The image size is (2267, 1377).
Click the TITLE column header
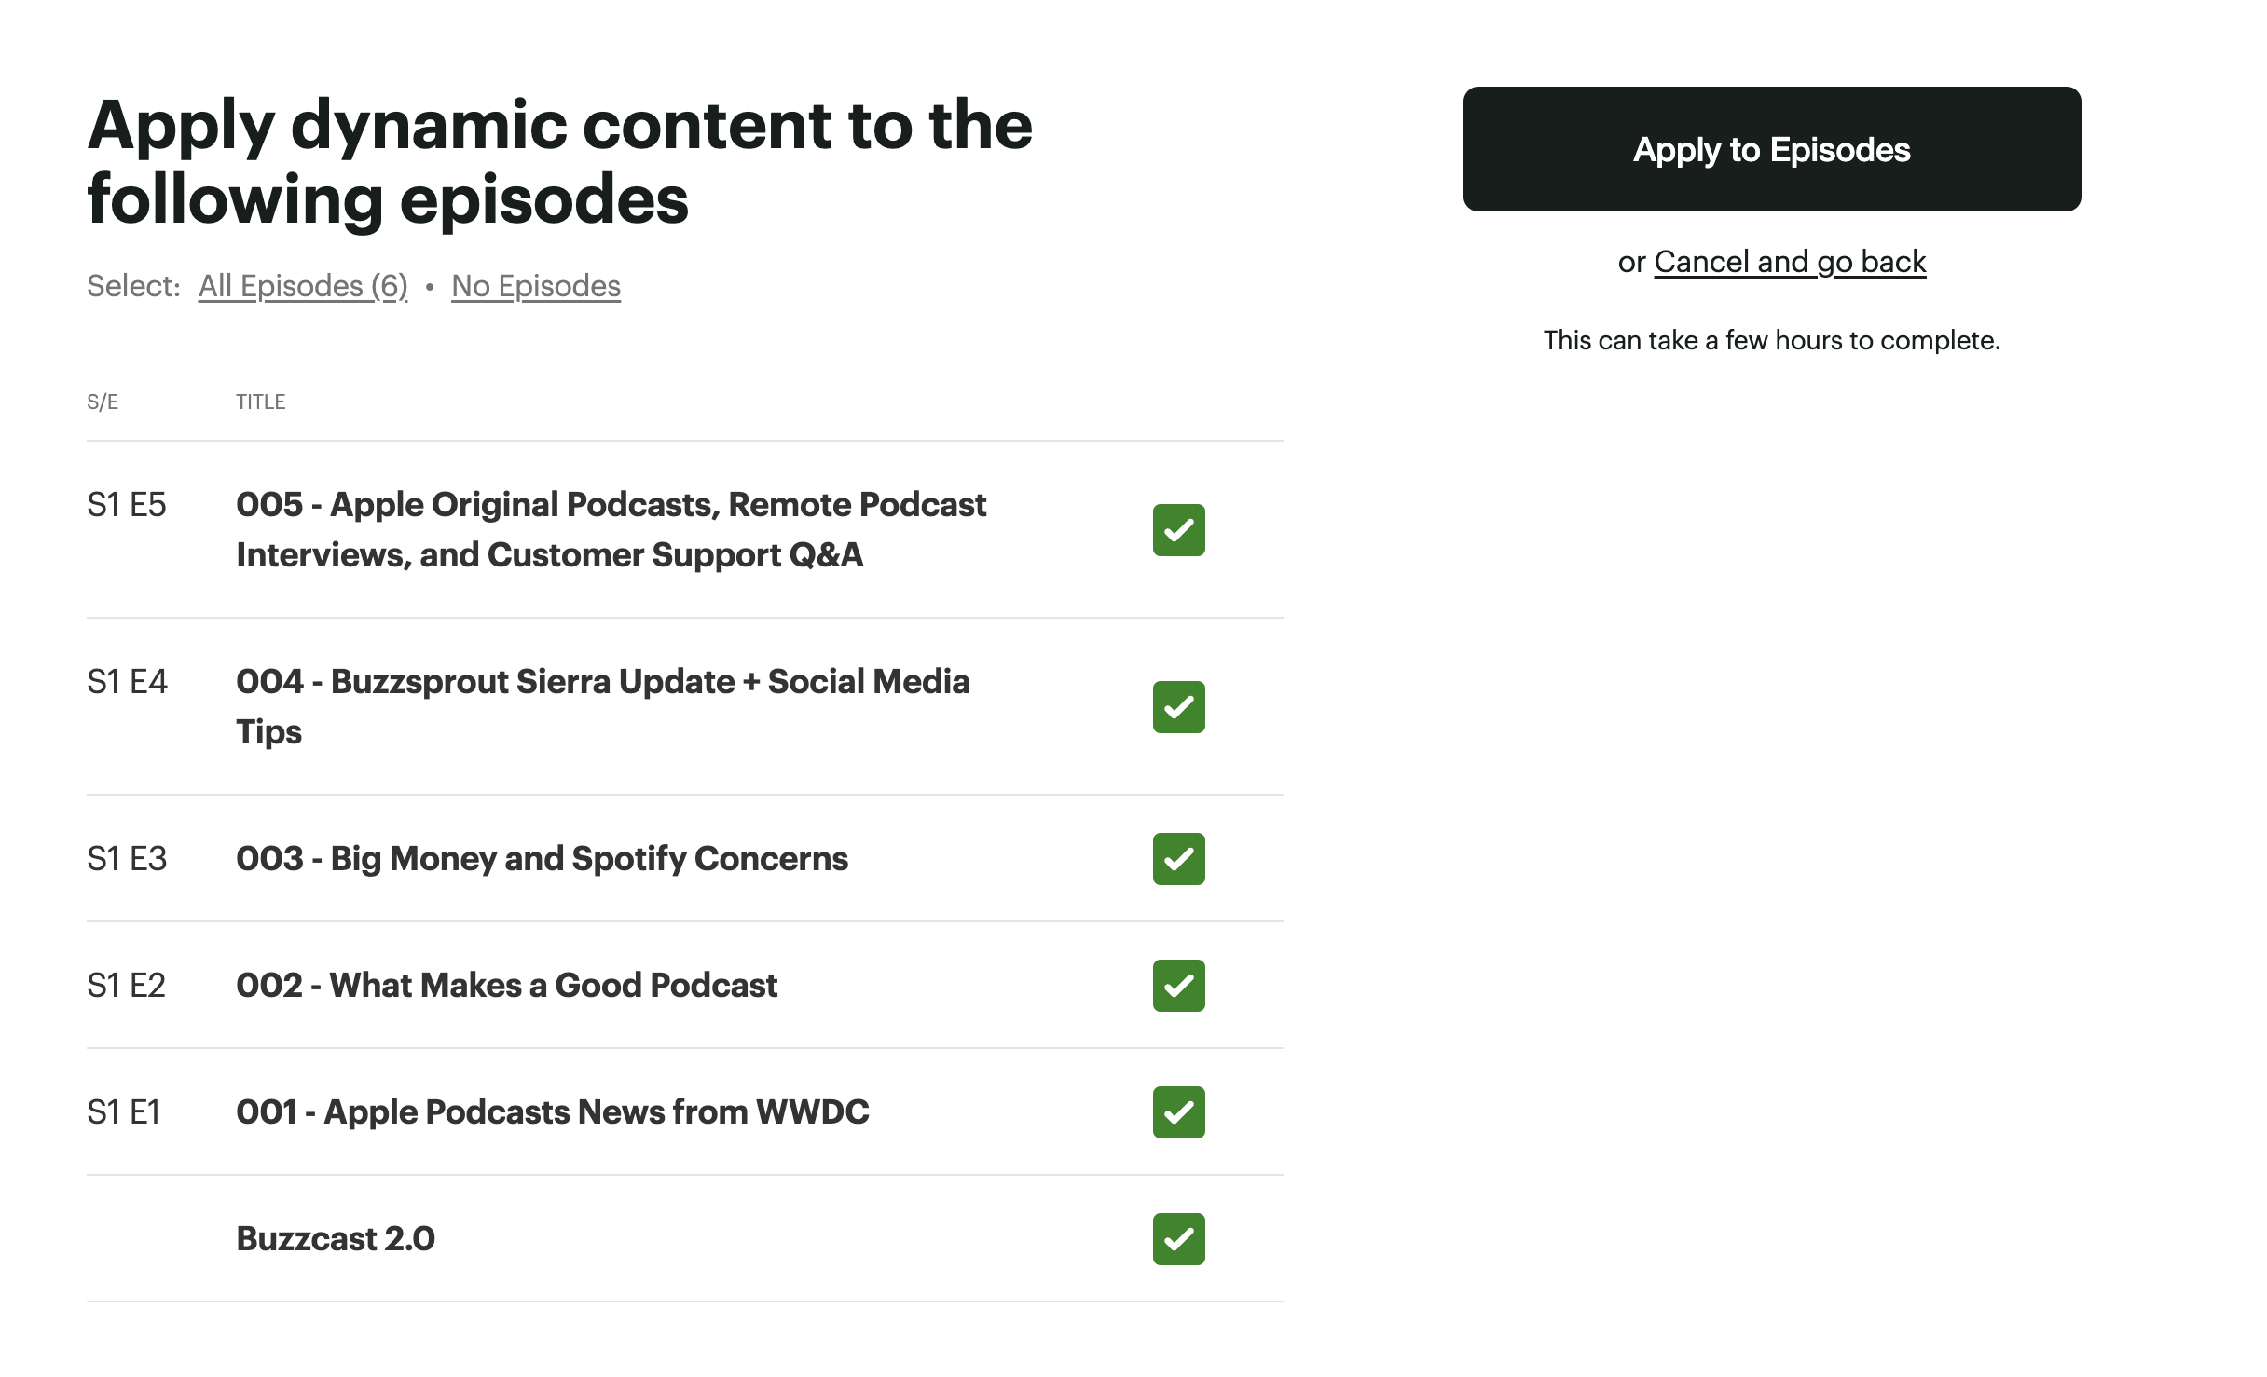(x=260, y=402)
